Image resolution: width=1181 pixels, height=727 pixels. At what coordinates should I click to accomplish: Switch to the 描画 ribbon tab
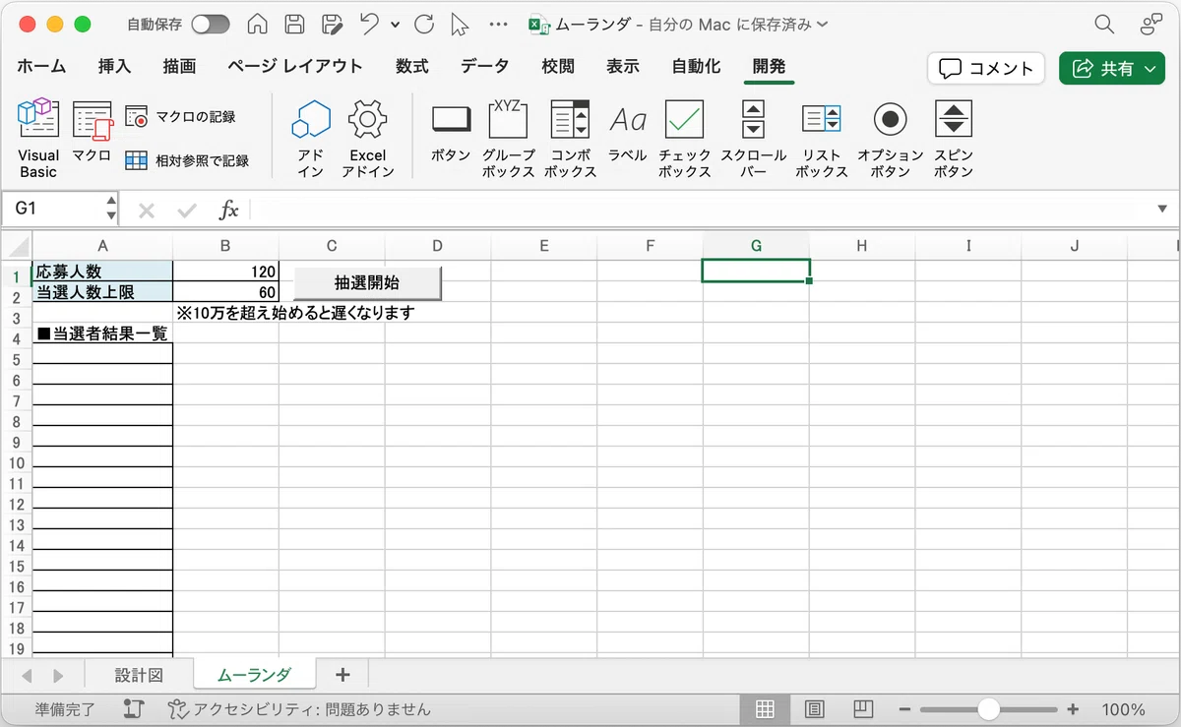[x=179, y=67]
